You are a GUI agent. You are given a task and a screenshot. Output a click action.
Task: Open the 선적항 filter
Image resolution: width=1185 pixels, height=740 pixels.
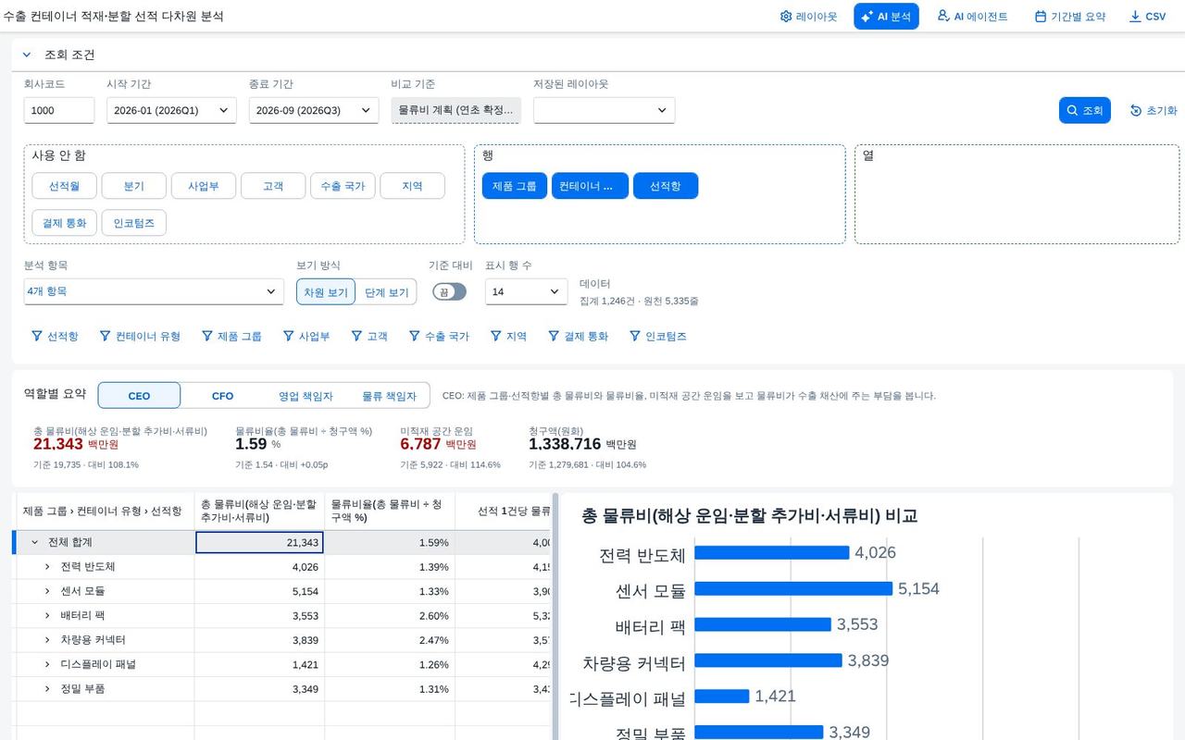[x=55, y=336]
